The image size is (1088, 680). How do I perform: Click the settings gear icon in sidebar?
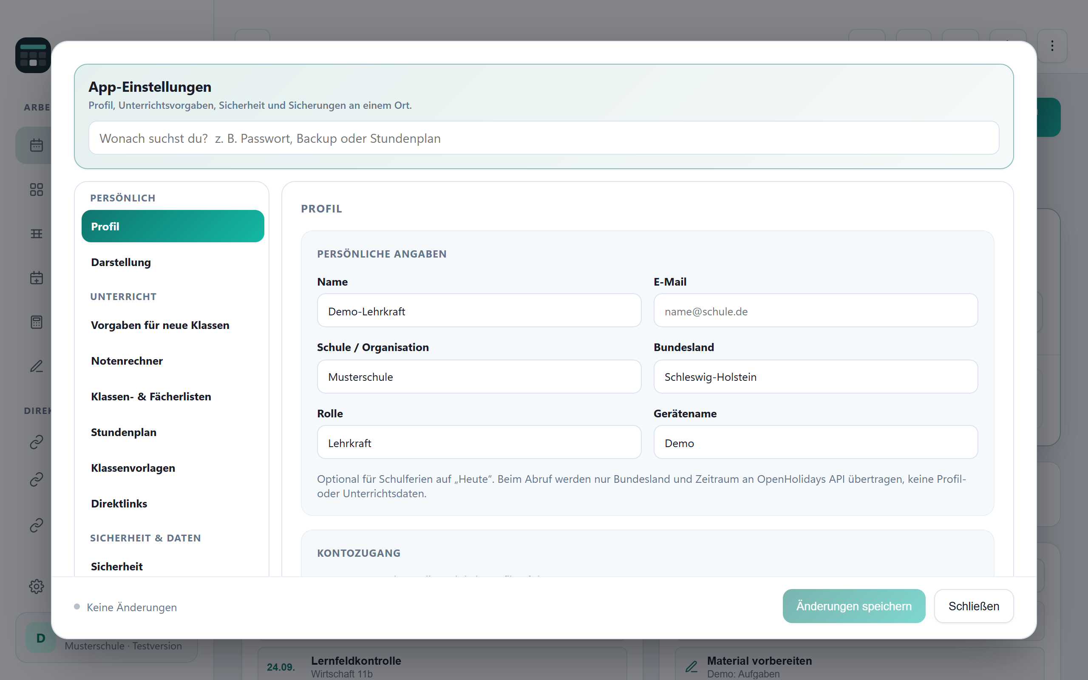point(37,586)
